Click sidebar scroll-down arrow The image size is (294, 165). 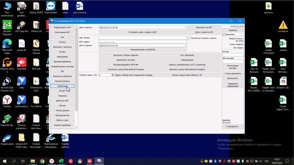click(x=76, y=127)
